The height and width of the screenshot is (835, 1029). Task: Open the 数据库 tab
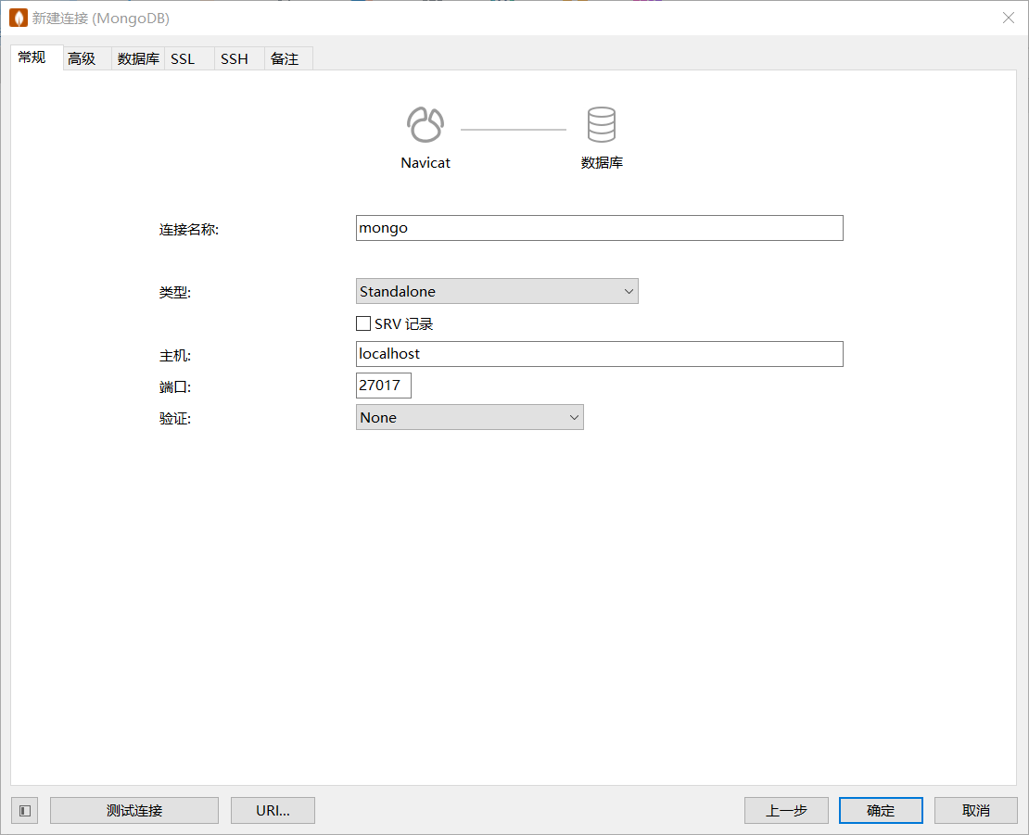(138, 59)
